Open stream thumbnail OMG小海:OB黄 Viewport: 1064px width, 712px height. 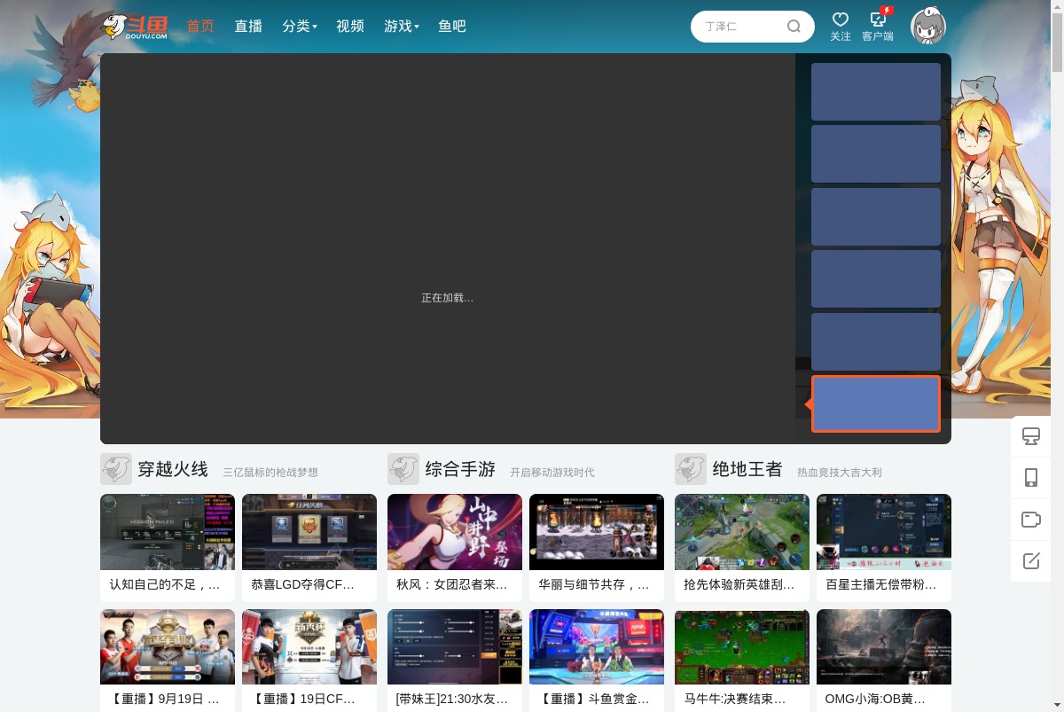pos(884,646)
